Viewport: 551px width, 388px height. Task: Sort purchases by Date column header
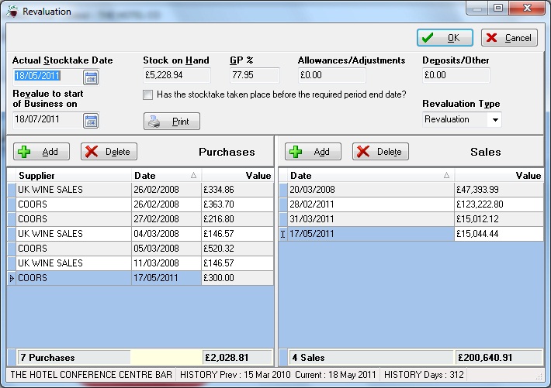166,176
